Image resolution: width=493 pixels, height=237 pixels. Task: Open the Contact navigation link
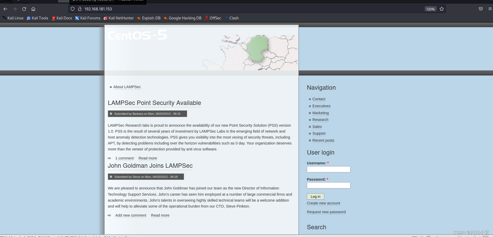point(319,99)
